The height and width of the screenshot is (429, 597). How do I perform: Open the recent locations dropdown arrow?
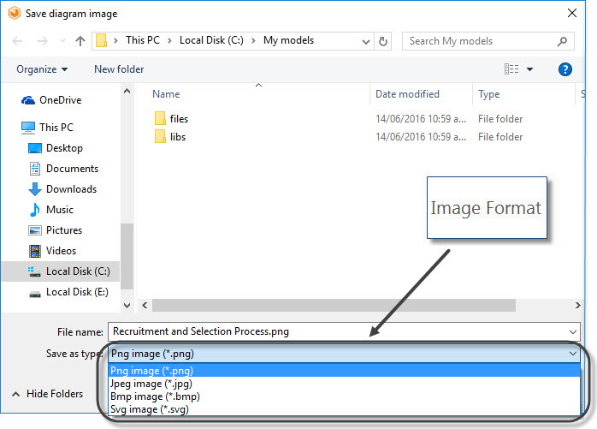(x=62, y=41)
